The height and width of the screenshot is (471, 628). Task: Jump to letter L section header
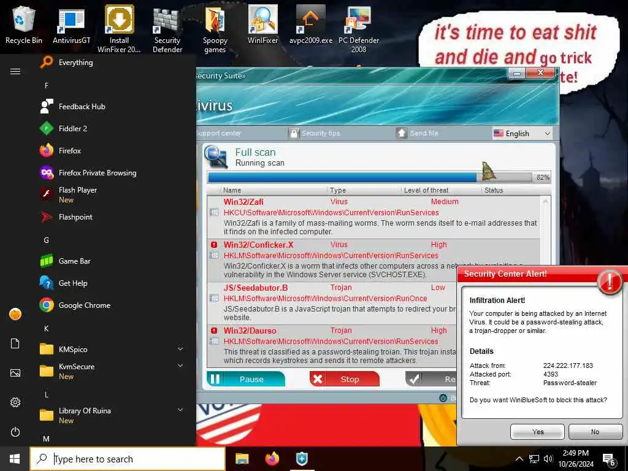coord(47,394)
